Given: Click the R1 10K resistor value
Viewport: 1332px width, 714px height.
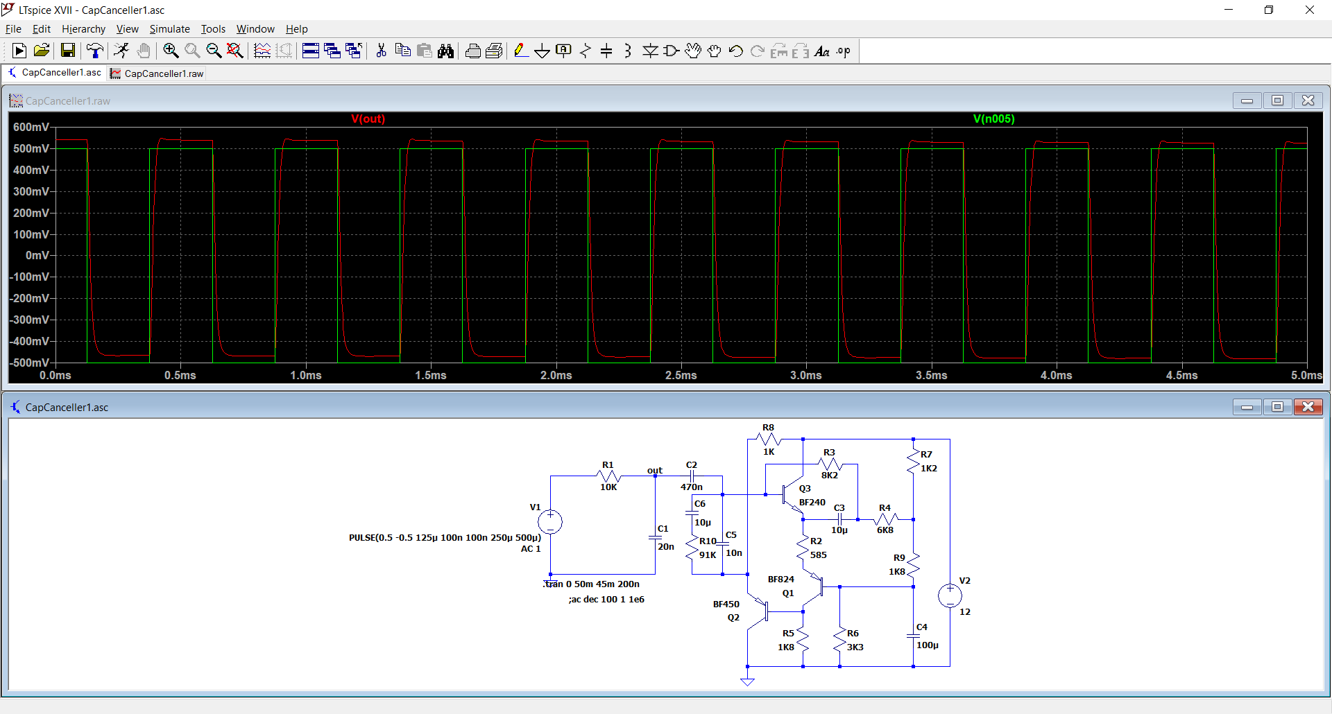Looking at the screenshot, I should click(608, 487).
